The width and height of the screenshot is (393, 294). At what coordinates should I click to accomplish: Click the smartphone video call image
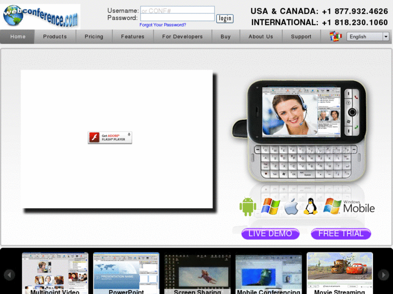(299, 131)
